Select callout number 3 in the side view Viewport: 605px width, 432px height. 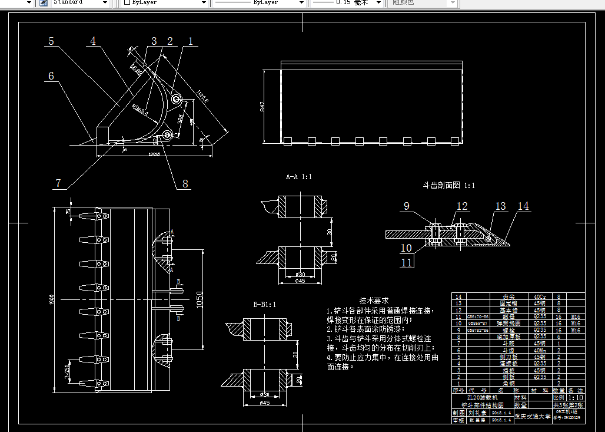tap(154, 41)
